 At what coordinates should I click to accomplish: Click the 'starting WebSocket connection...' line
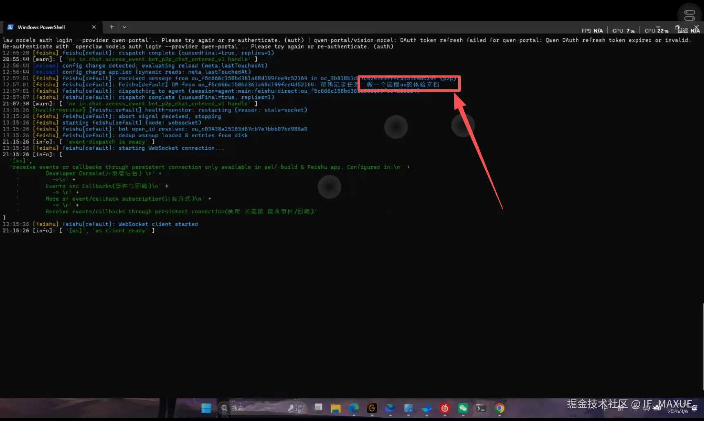pyautogui.click(x=113, y=148)
